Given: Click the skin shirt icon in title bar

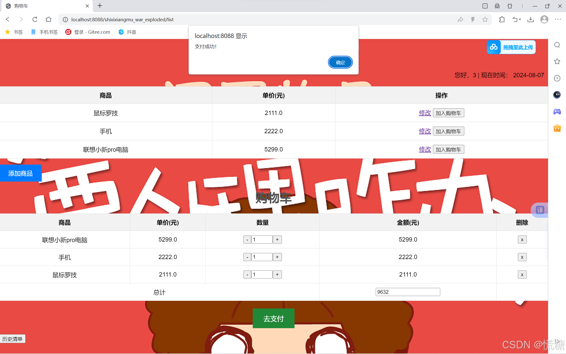Looking at the screenshot, I should pyautogui.click(x=510, y=6).
